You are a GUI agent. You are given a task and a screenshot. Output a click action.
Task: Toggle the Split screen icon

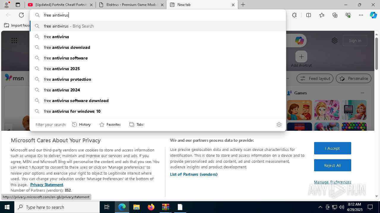tap(308, 15)
